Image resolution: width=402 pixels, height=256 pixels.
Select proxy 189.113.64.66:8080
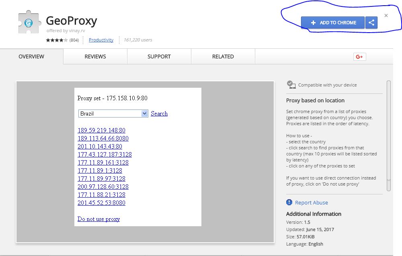pos(103,138)
